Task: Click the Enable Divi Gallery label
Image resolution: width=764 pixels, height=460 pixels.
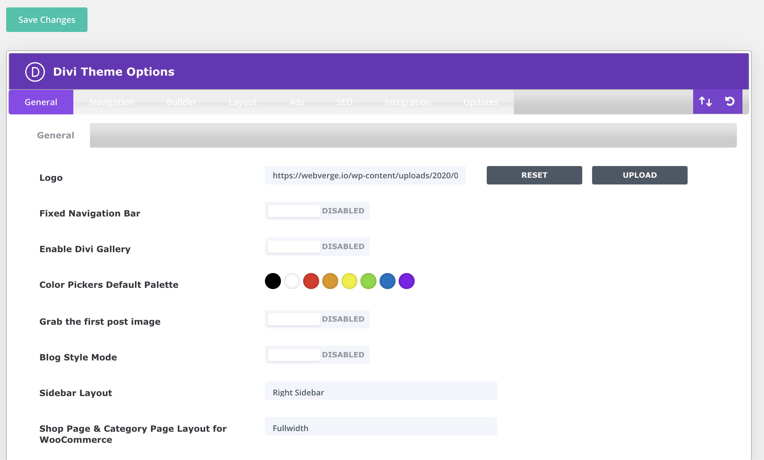Action: point(85,249)
